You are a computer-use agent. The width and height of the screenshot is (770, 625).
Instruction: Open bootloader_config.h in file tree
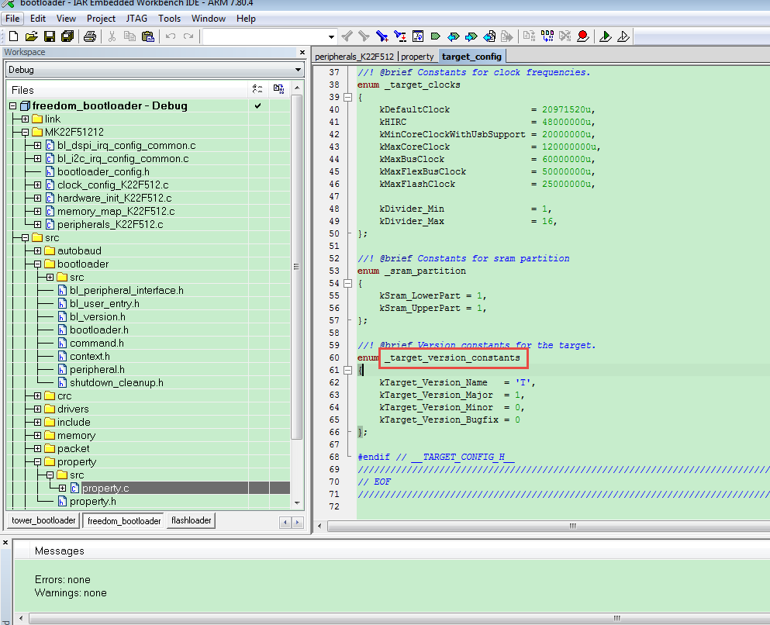(x=103, y=172)
